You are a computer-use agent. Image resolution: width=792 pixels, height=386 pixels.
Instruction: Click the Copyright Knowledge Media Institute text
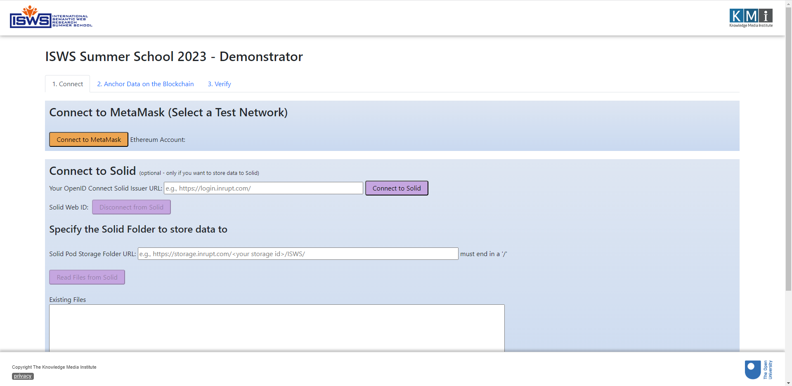[54, 367]
